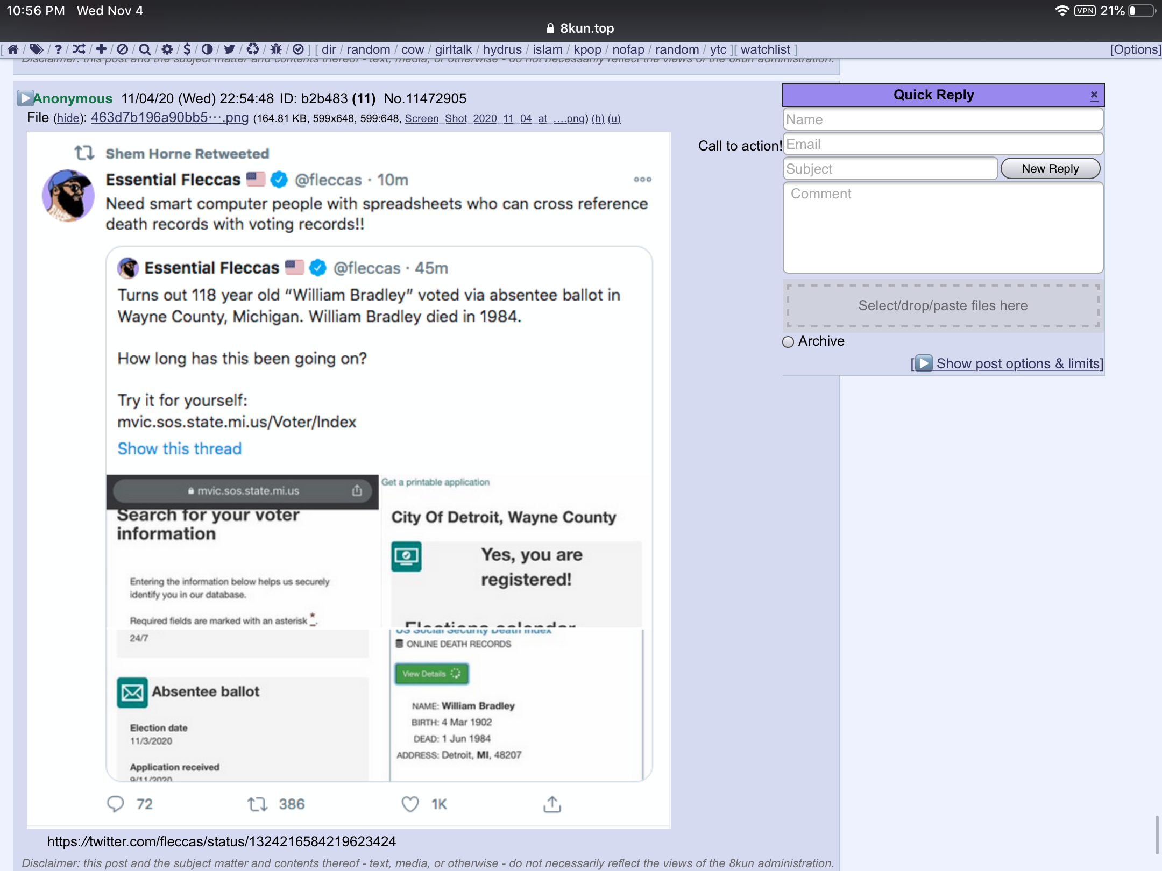The height and width of the screenshot is (871, 1162).
Task: Open the girltalk board link
Action: click(454, 49)
